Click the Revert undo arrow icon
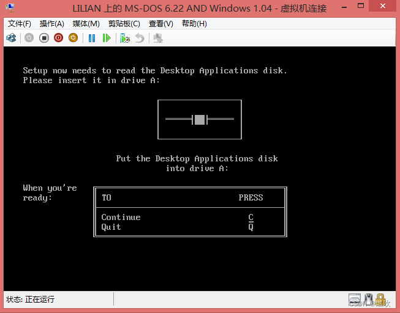This screenshot has width=400, height=313. click(x=140, y=38)
